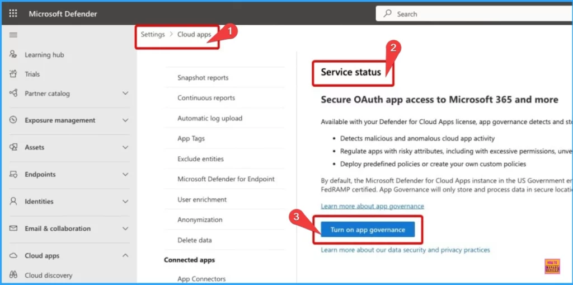Click 'Deploy predefined policies' bullet text
Image resolution: width=573 pixels, height=285 pixels.
[x=433, y=164]
